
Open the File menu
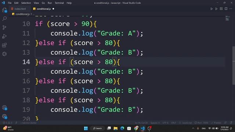(x=10, y=3)
